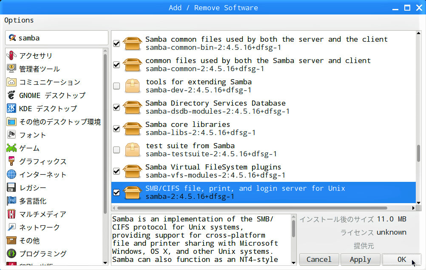The image size is (426, 270).
Task: Select 'test suite from Samba' row text
Action: [x=190, y=146]
